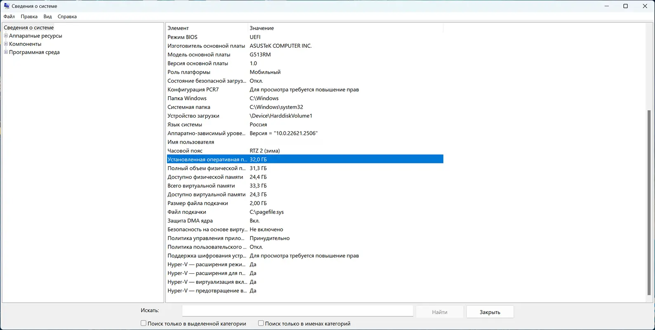Click the Значение column header
Screen dimensions: 655x330
[345, 28]
